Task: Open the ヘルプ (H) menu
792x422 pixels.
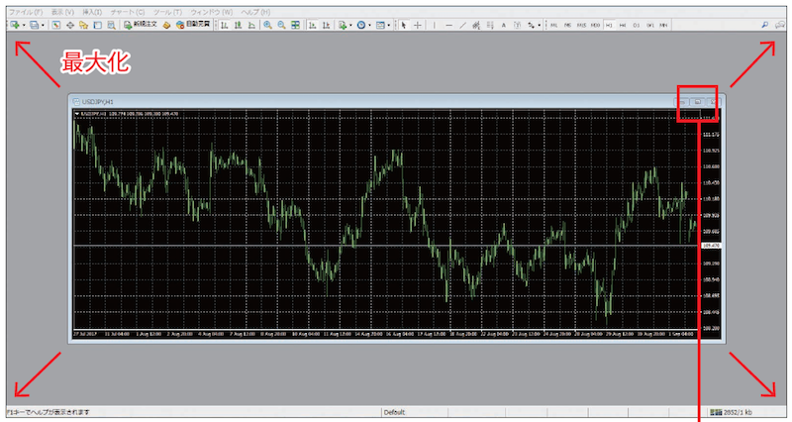Action: click(255, 12)
